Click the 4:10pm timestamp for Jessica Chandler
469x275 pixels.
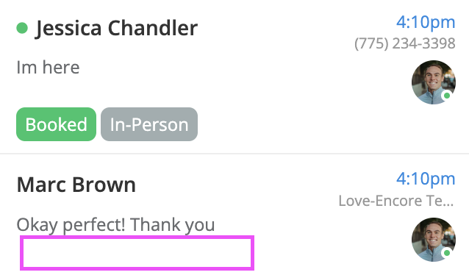(426, 22)
